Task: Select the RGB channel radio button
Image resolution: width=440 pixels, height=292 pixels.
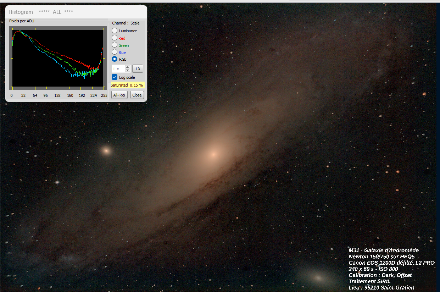Action: (115, 59)
